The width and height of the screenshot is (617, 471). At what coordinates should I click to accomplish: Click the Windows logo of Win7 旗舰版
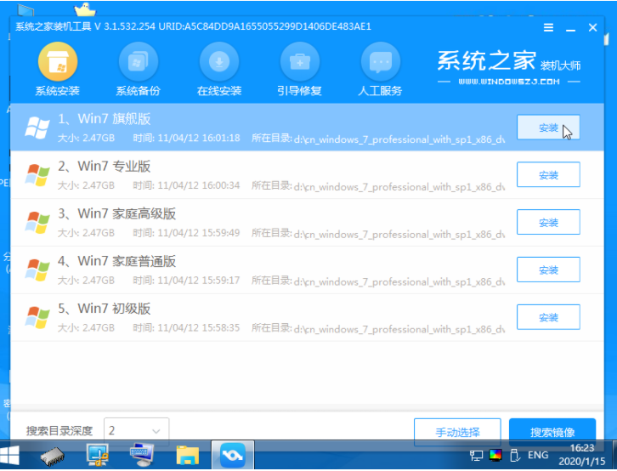[x=37, y=128]
